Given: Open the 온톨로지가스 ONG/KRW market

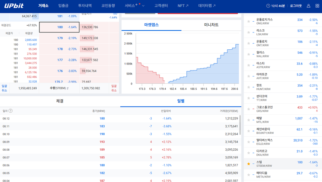Looking at the screenshot, I should (283, 21).
